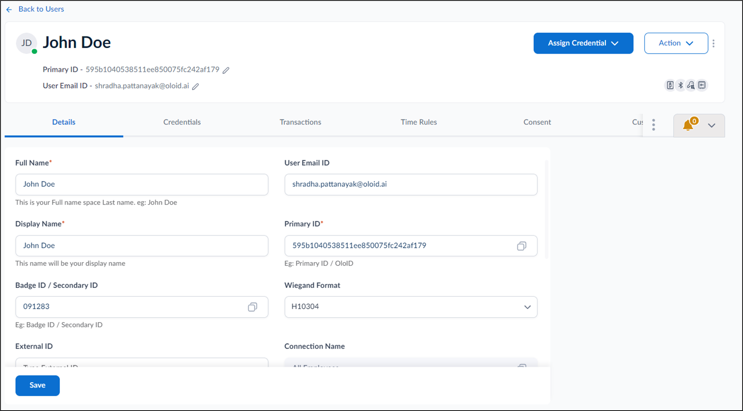The height and width of the screenshot is (411, 743).
Task: Expand the notifications panel chevron
Action: click(x=711, y=126)
